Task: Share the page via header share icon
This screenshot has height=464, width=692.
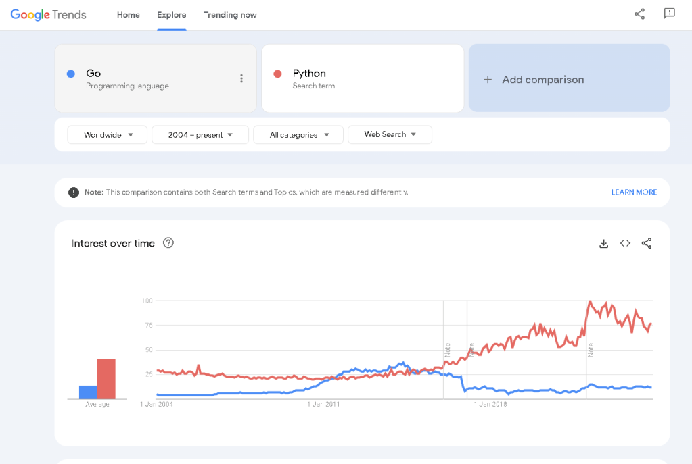Action: 639,14
